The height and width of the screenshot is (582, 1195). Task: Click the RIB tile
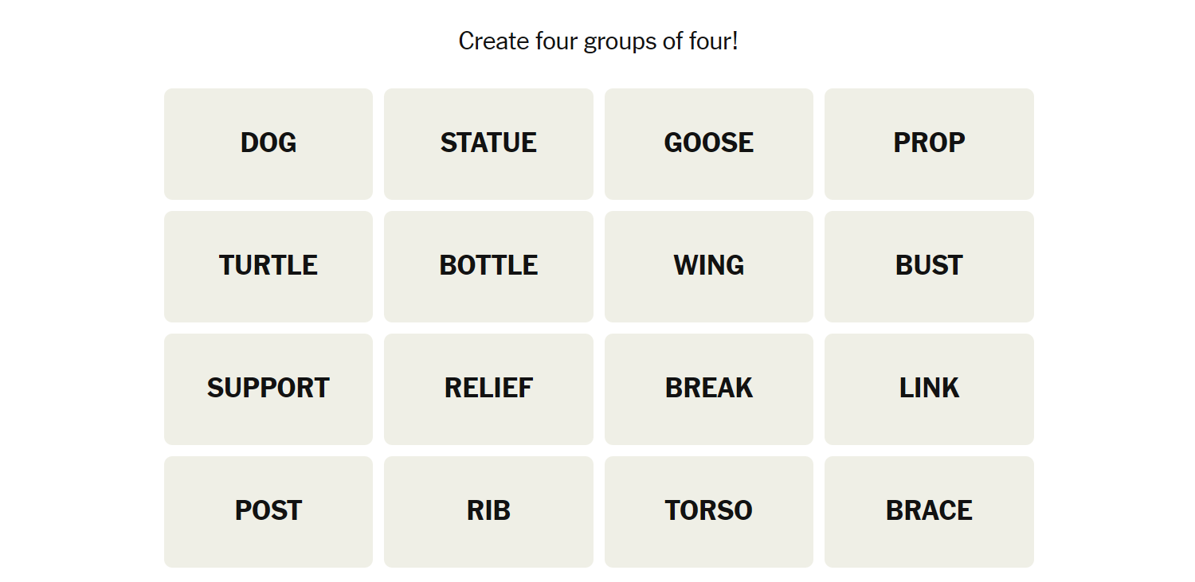488,511
